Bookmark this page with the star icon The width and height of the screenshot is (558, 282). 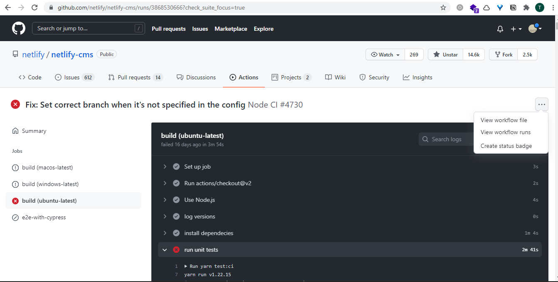[443, 7]
